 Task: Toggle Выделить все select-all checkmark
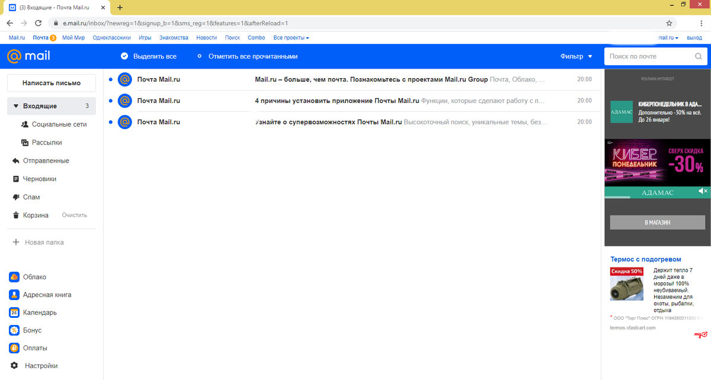tap(124, 56)
